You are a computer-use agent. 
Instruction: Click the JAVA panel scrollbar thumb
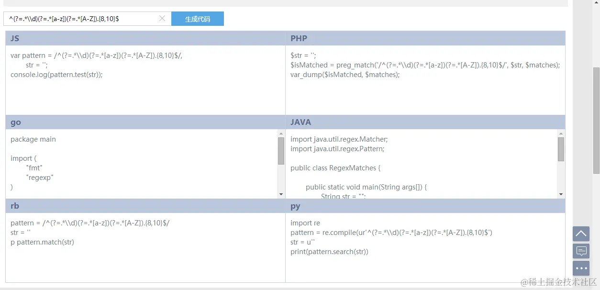tap(561, 149)
